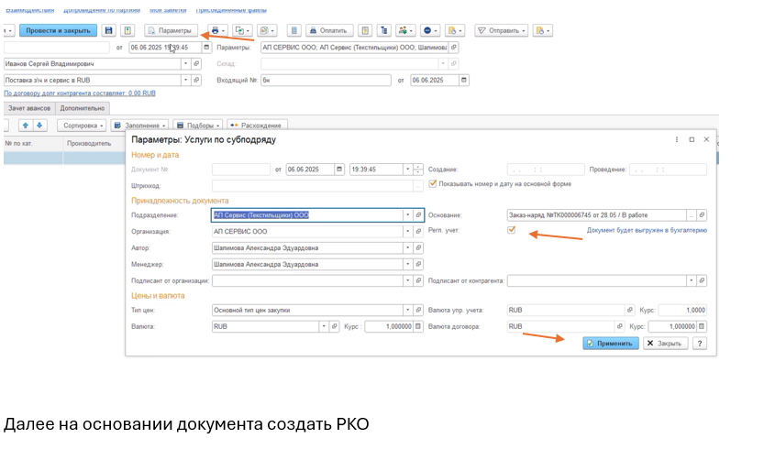Click the time spinner stepper in dialog
The height and width of the screenshot is (460, 764).
click(x=418, y=170)
